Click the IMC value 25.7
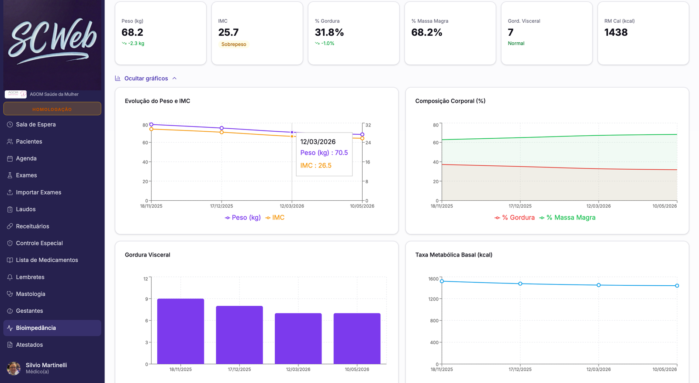 [x=228, y=32]
